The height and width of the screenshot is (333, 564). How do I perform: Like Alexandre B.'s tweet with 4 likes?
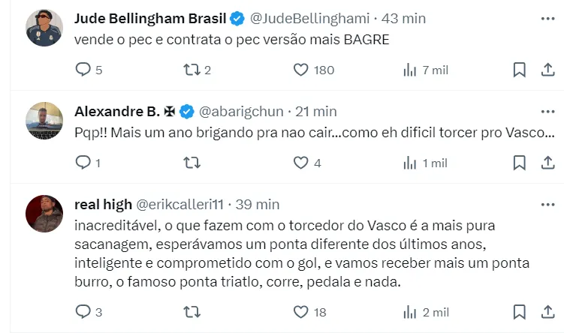301,162
